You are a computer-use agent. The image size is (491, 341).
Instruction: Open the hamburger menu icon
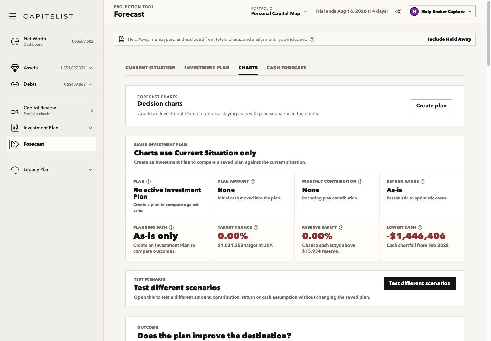pos(13,16)
